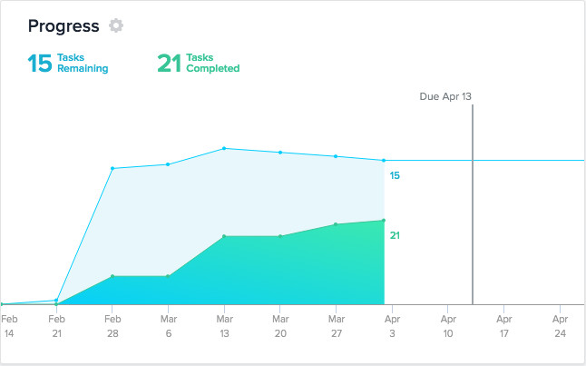Click the Feb 28 remaining tasks point
The width and height of the screenshot is (586, 366).
point(112,168)
